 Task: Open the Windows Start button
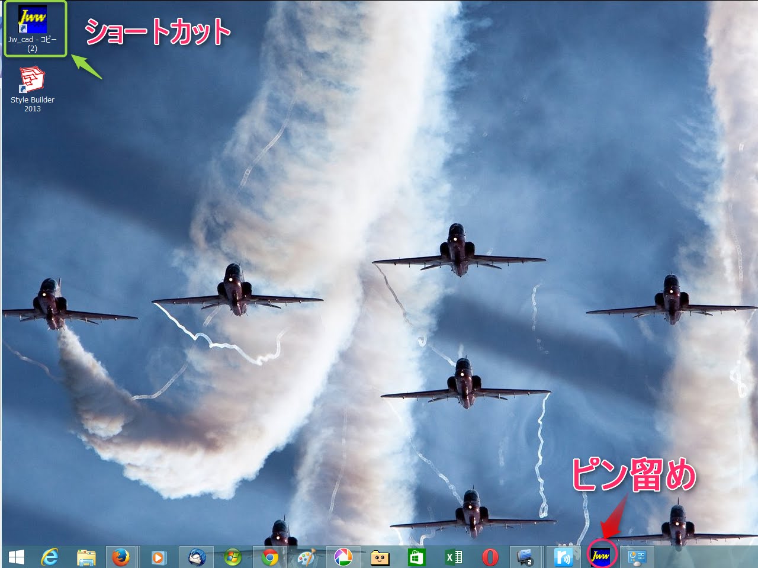17,557
